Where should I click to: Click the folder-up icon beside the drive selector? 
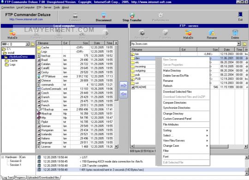coord(32,44)
